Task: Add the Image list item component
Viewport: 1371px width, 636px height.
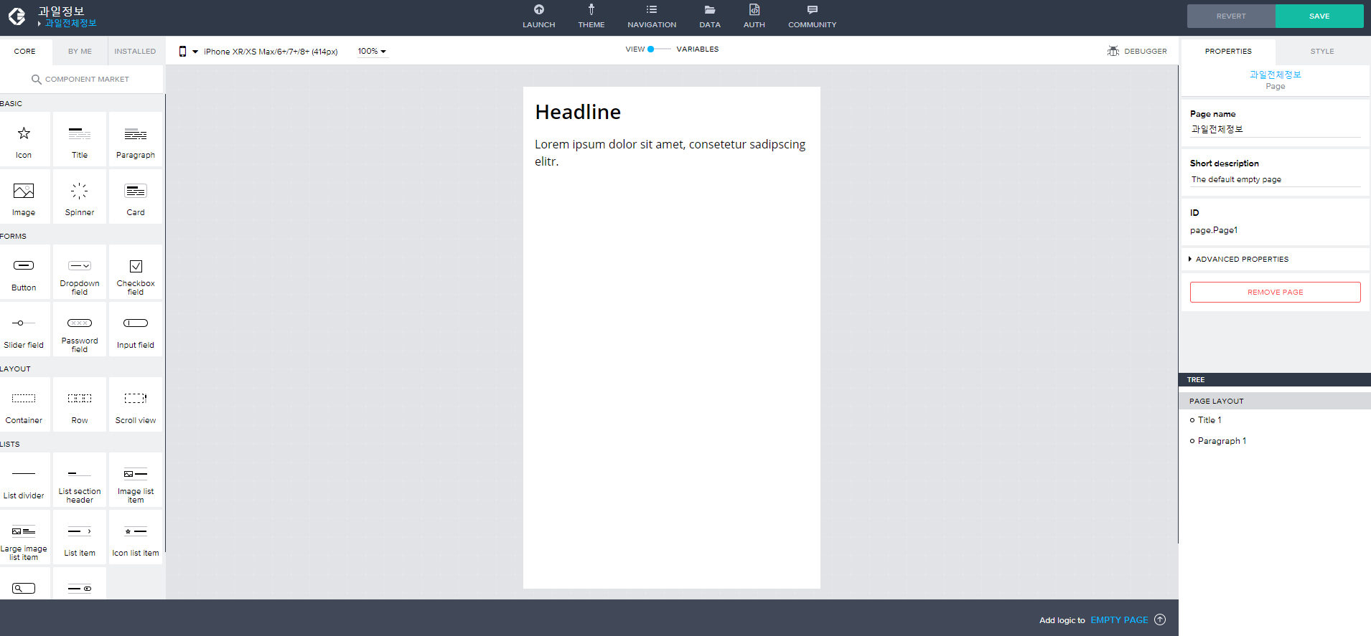Action: [x=136, y=480]
